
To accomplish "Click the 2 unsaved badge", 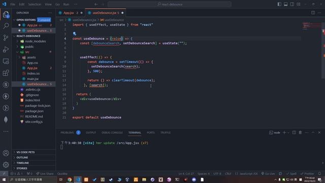I will click(x=44, y=20).
